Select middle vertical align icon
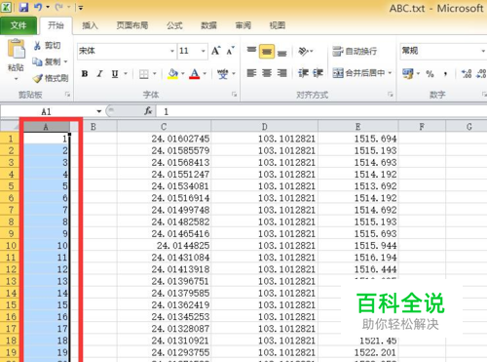 click(x=267, y=52)
